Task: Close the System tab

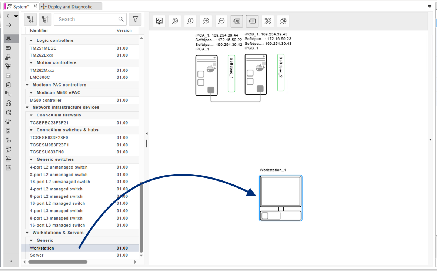Action: 36,6
